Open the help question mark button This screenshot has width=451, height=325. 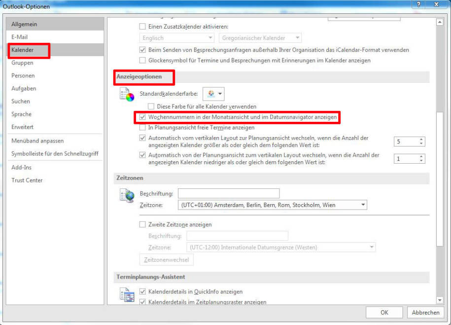(418, 4)
